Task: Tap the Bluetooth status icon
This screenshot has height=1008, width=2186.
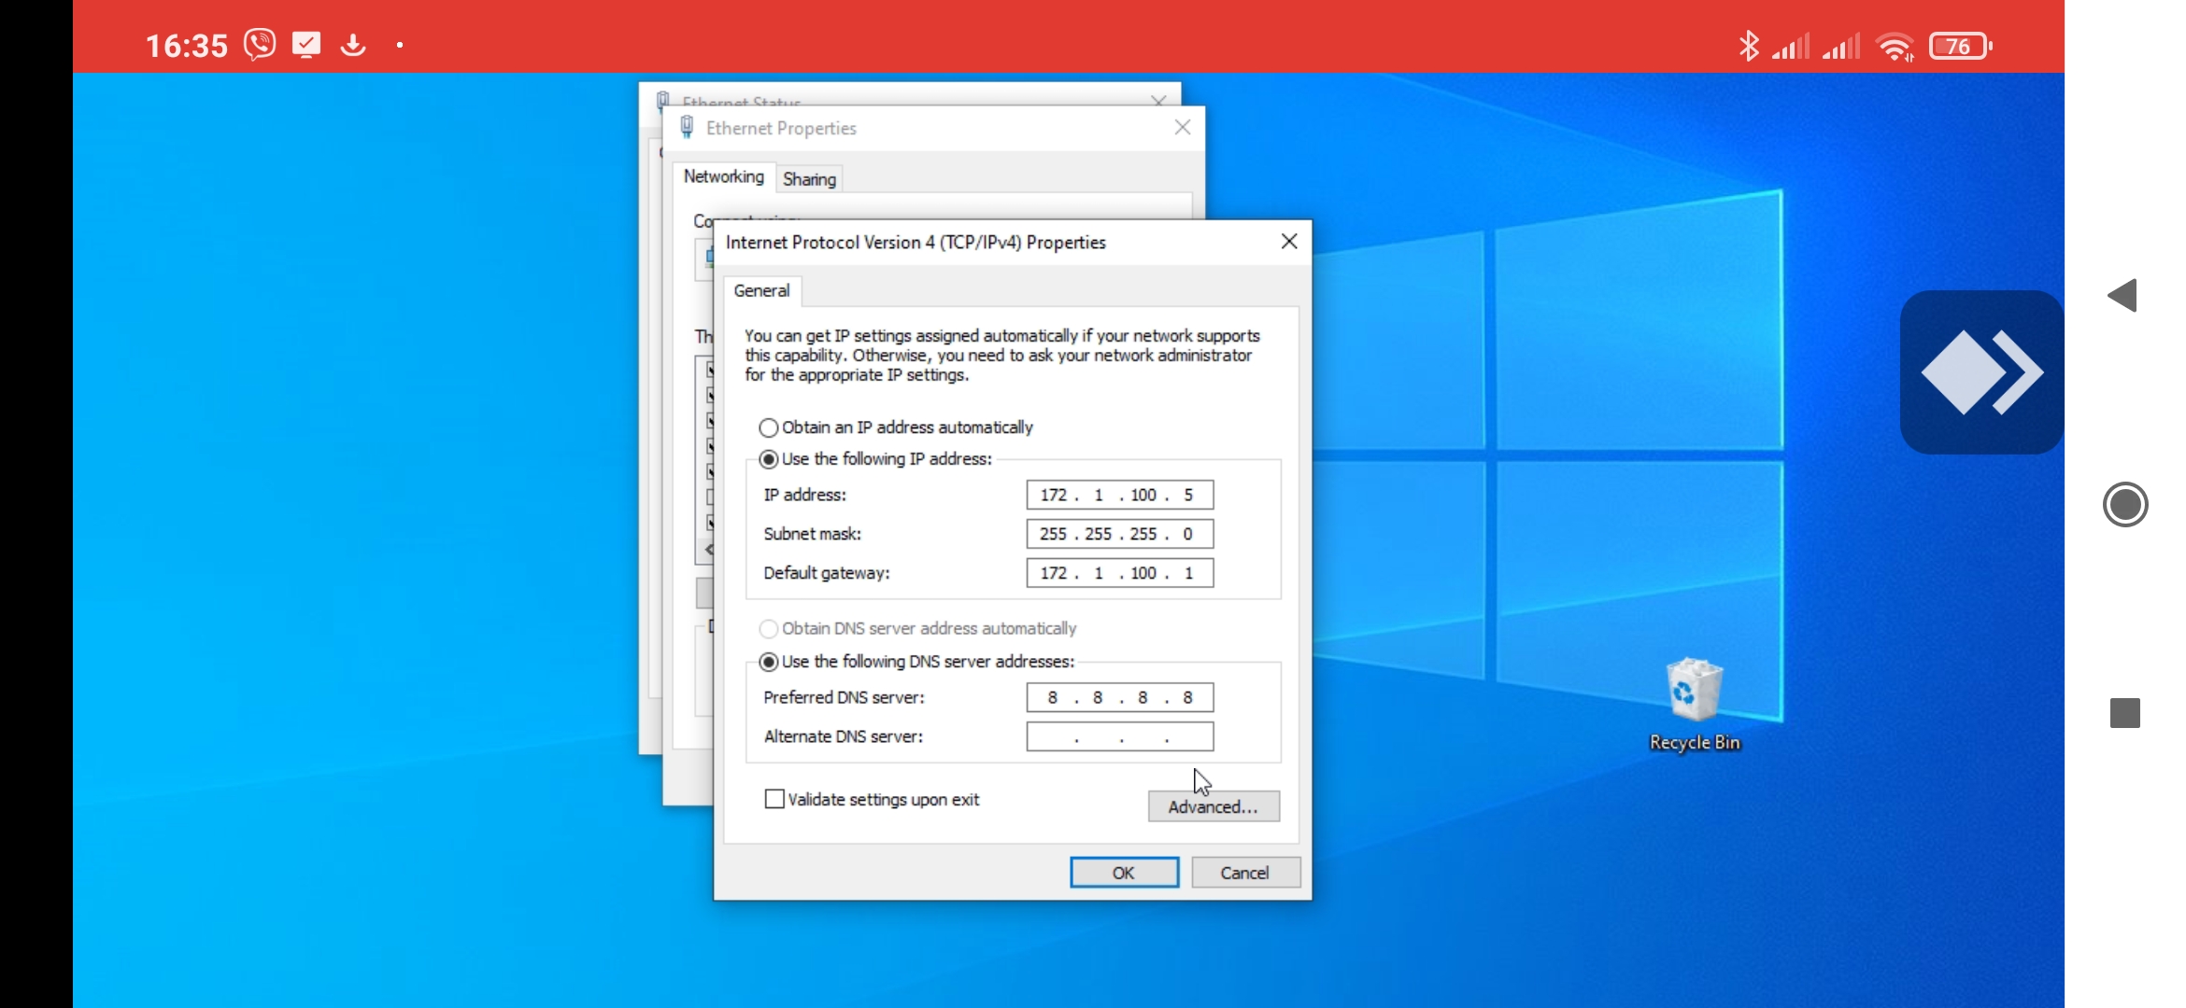Action: point(1748,46)
